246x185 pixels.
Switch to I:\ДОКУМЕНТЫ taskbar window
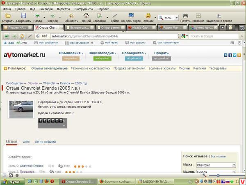[x=155, y=182]
